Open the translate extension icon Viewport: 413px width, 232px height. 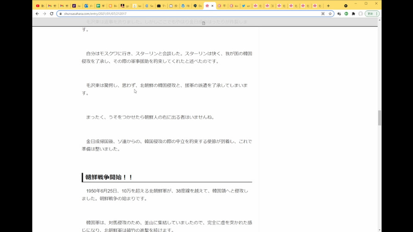(339, 14)
